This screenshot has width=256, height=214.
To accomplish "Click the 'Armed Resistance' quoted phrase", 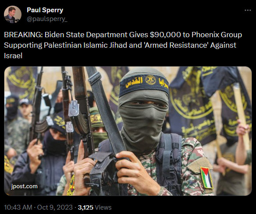I will 176,45.
